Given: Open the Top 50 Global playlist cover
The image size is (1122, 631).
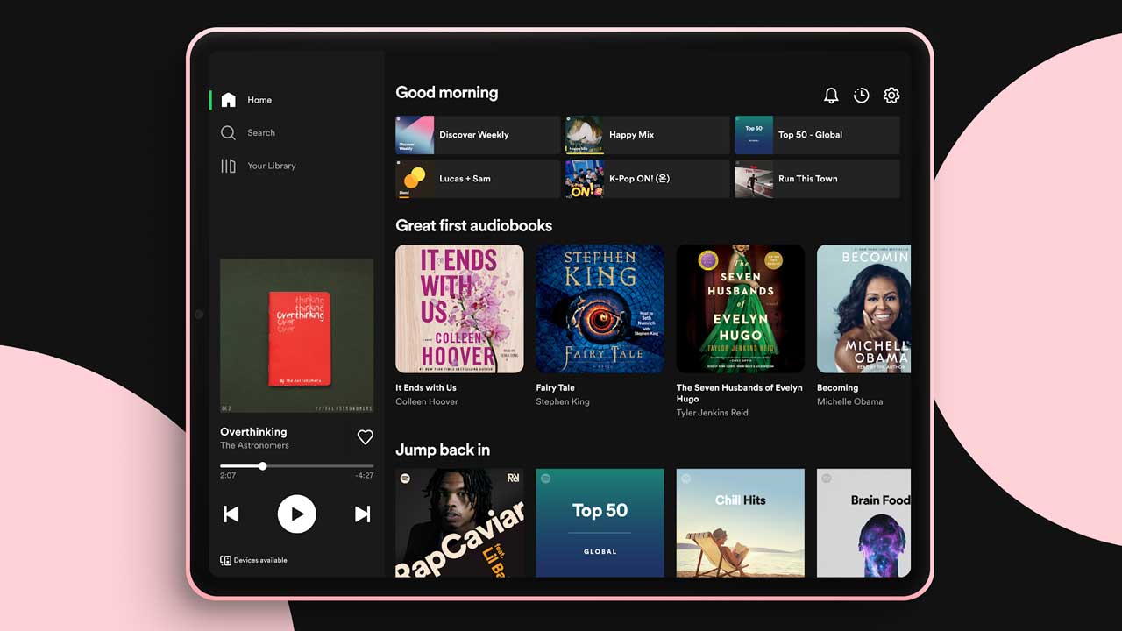Looking at the screenshot, I should pyautogui.click(x=600, y=523).
